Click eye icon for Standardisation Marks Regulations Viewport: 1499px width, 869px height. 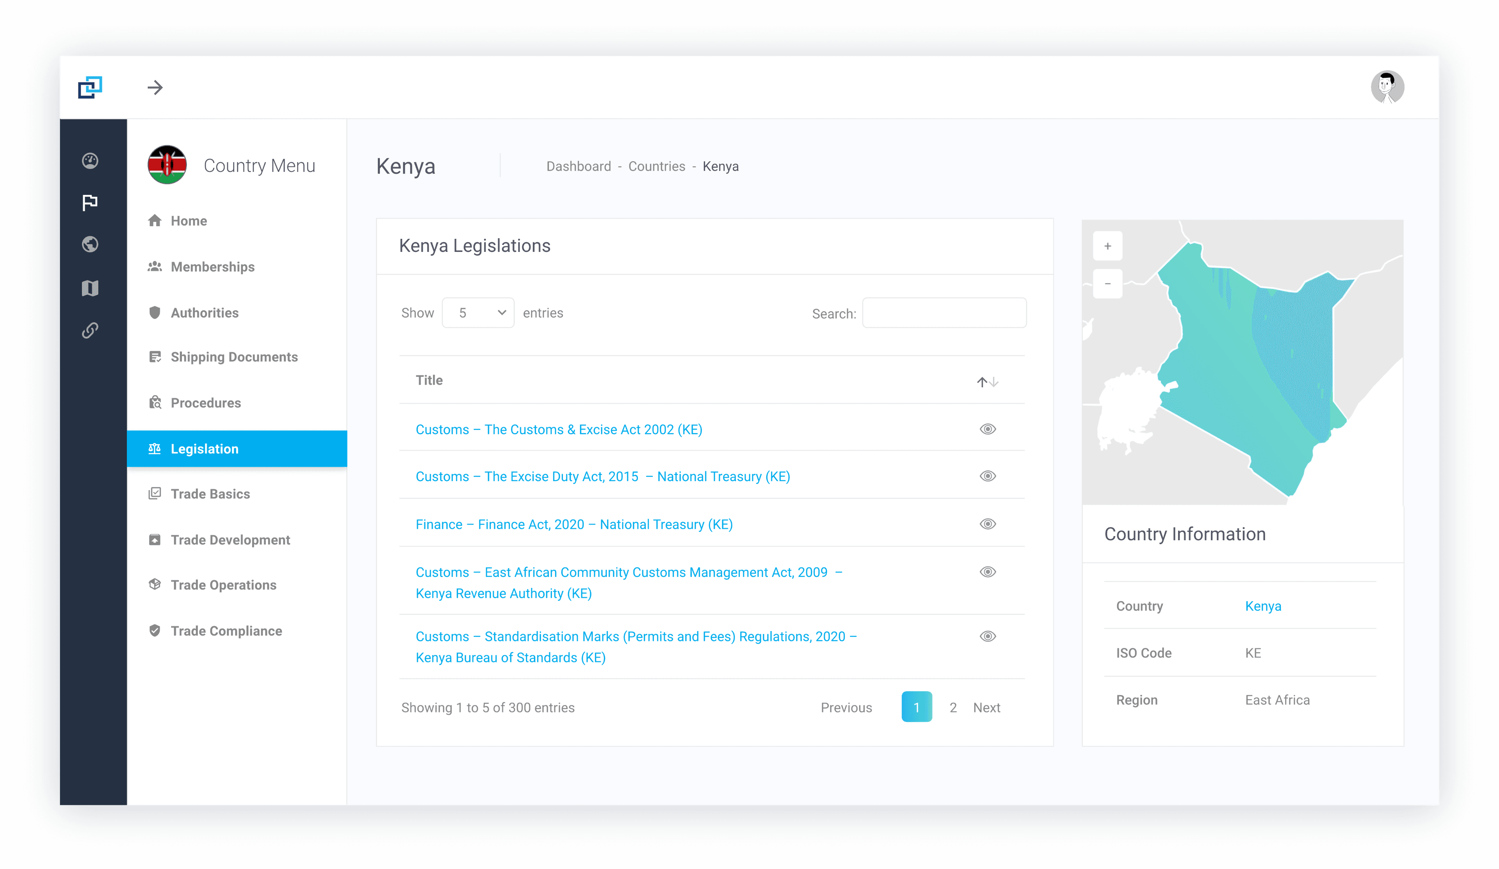(x=988, y=636)
